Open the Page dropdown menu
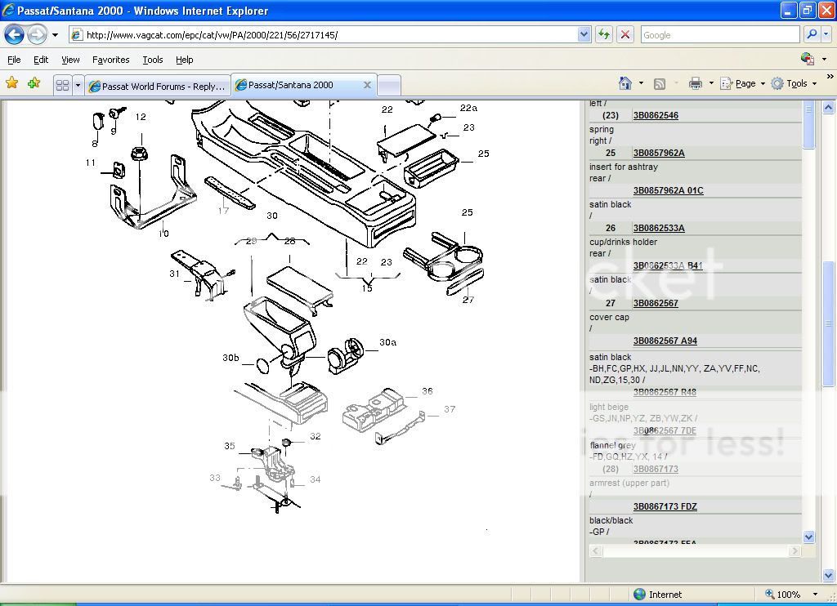837x606 pixels. point(750,83)
